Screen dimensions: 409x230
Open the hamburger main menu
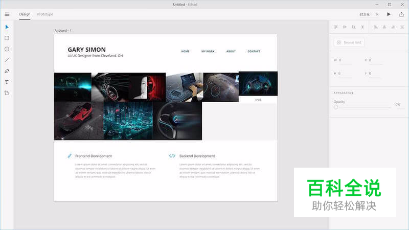7,14
